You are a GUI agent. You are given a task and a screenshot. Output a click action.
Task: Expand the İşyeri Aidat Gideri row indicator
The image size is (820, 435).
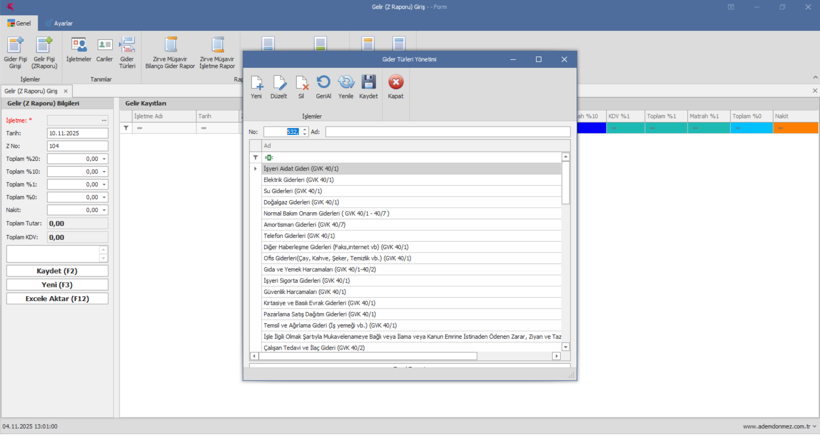(x=256, y=169)
